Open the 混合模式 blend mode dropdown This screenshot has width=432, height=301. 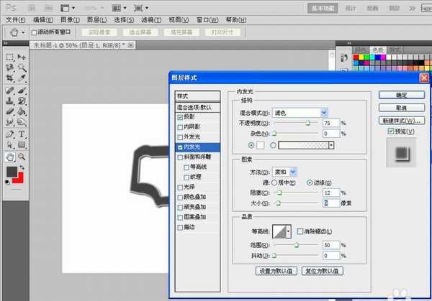(x=300, y=113)
